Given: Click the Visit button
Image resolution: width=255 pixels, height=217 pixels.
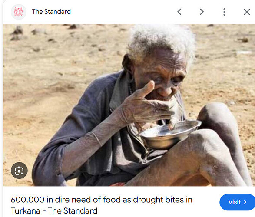Looking at the screenshot, I should pos(237,202).
